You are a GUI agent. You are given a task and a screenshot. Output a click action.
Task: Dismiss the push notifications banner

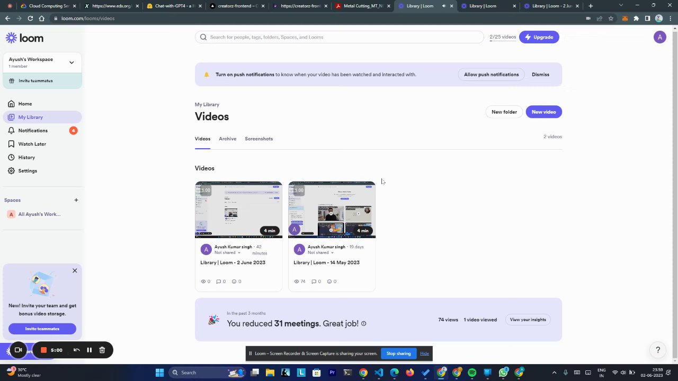[x=540, y=75]
